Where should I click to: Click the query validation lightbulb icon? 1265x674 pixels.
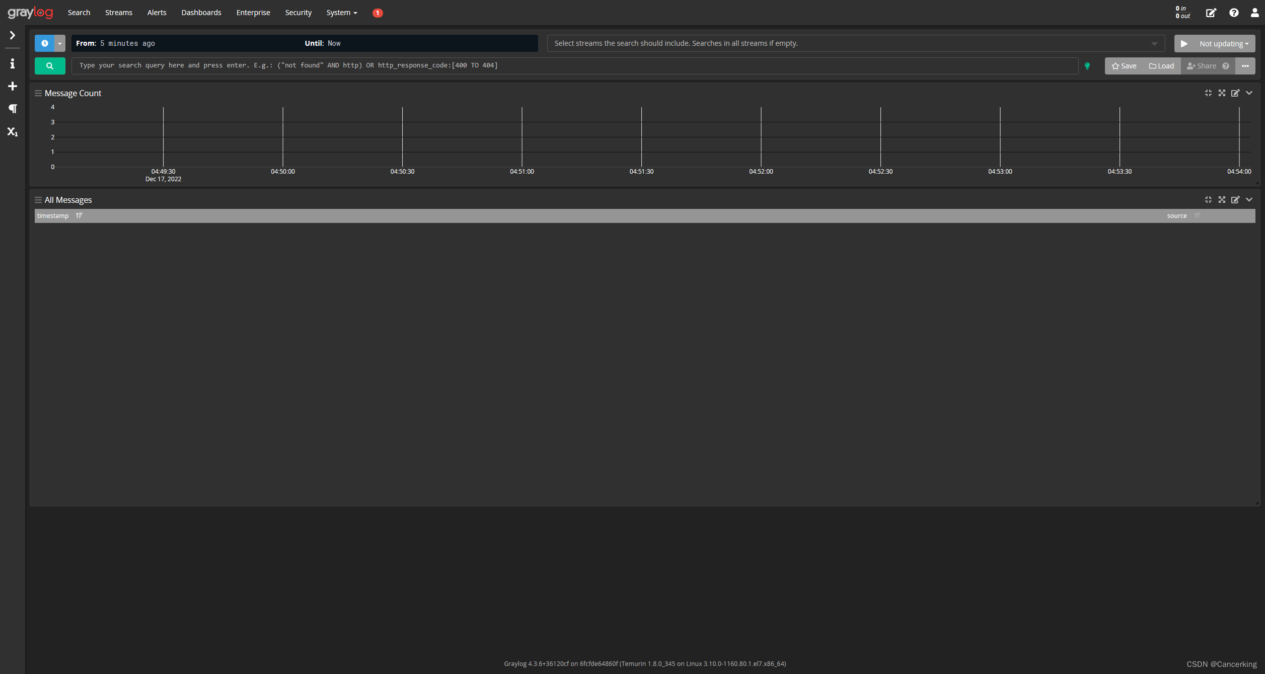[x=1087, y=66]
